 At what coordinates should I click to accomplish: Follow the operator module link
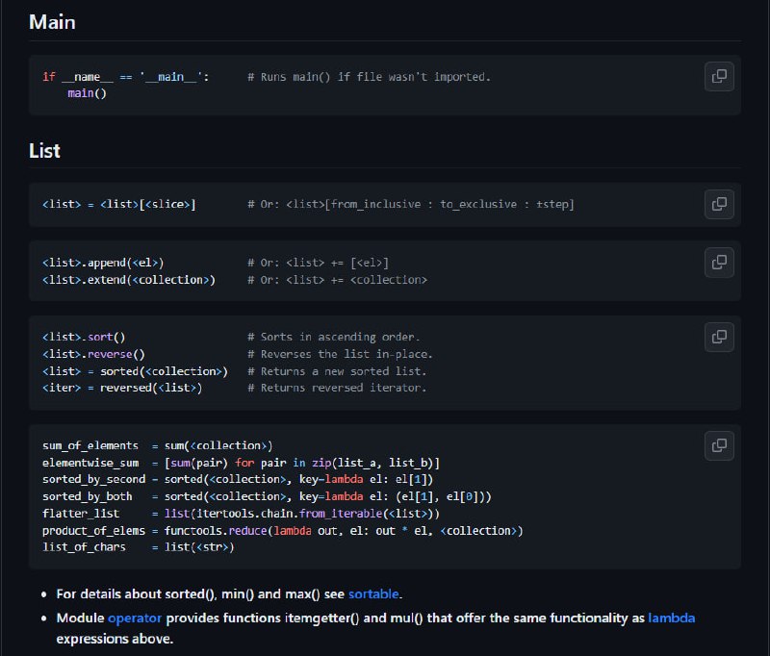(x=135, y=618)
